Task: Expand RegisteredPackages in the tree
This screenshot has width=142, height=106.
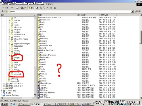Action: (9, 44)
